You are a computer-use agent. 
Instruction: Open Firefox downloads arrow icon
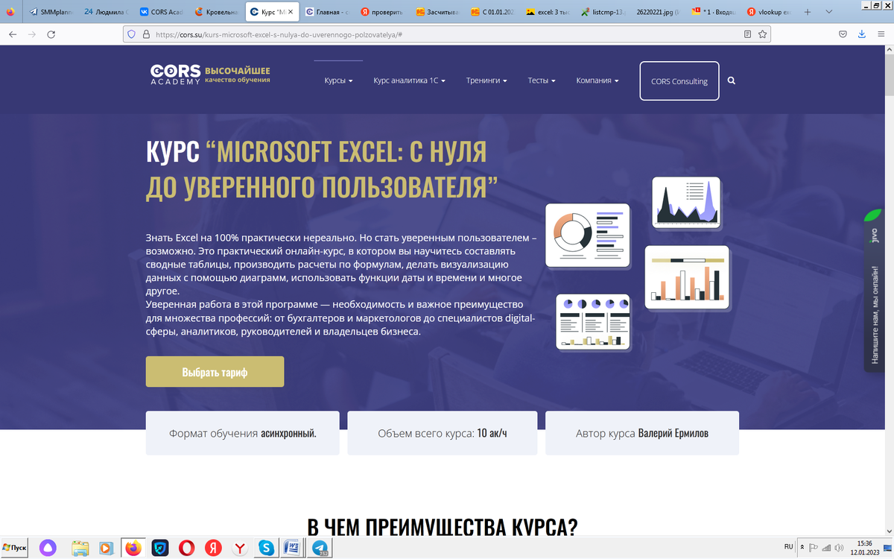pos(862,34)
